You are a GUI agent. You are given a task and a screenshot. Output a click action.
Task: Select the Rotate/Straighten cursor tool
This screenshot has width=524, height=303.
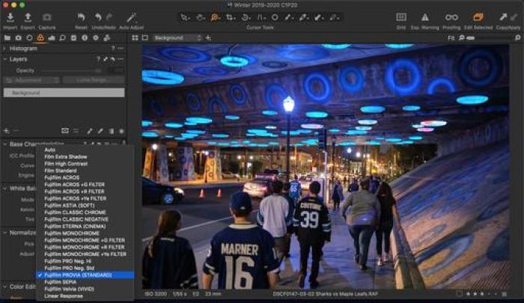pyautogui.click(x=246, y=17)
